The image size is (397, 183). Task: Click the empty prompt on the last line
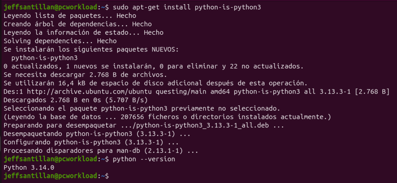coord(56,176)
